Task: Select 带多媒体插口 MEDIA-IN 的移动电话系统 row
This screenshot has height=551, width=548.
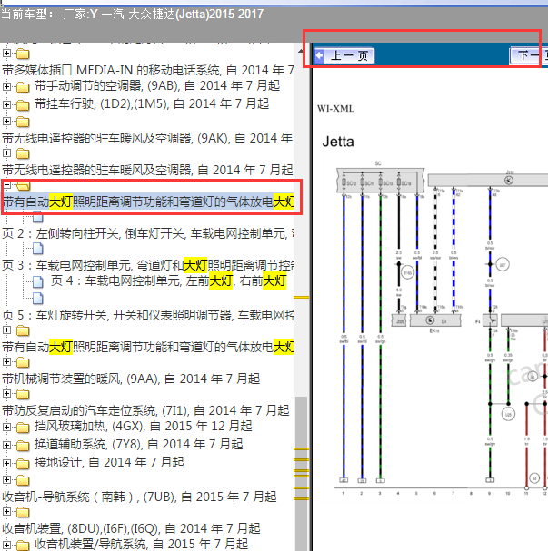Action: point(148,70)
